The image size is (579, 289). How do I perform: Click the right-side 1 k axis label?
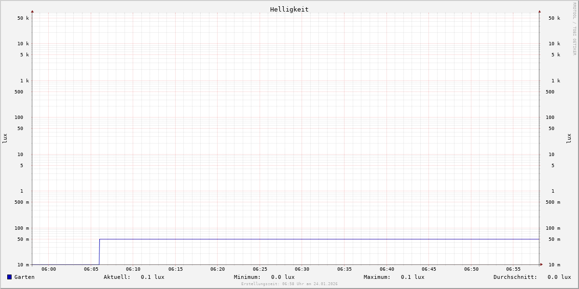556,80
